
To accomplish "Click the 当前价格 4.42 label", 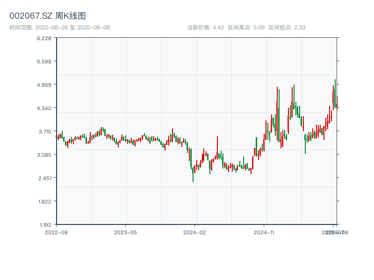I will [205, 28].
